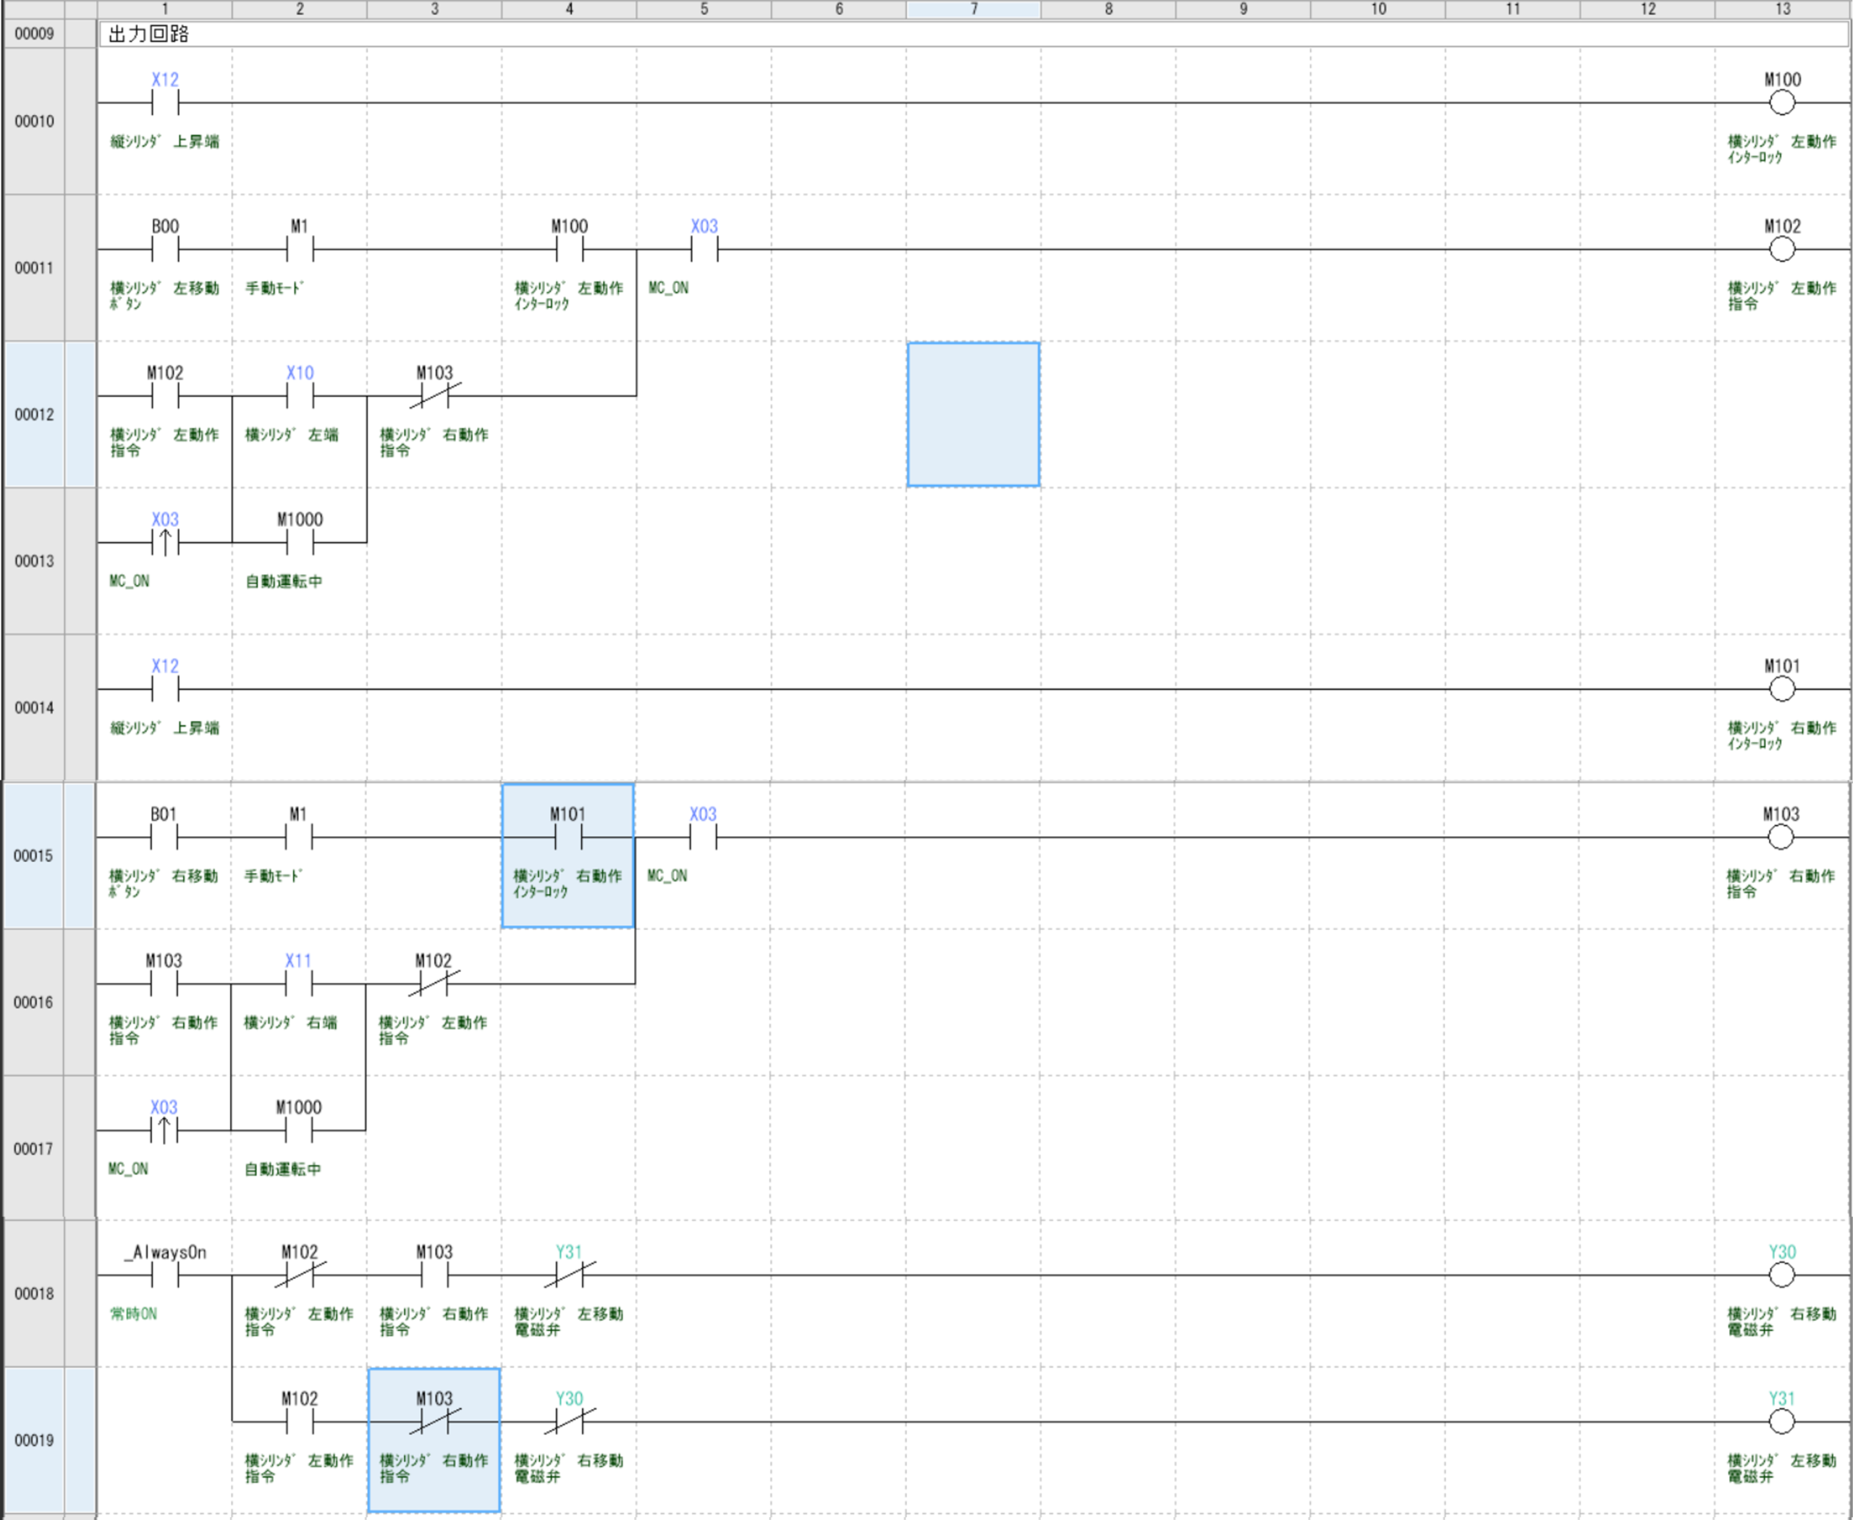Select the highlighted M101 interlock contact
1853x1520 pixels.
567,838
